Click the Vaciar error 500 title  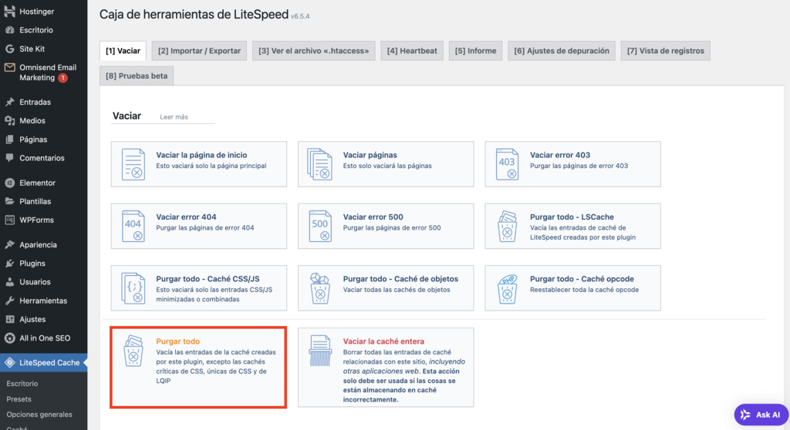click(x=373, y=217)
